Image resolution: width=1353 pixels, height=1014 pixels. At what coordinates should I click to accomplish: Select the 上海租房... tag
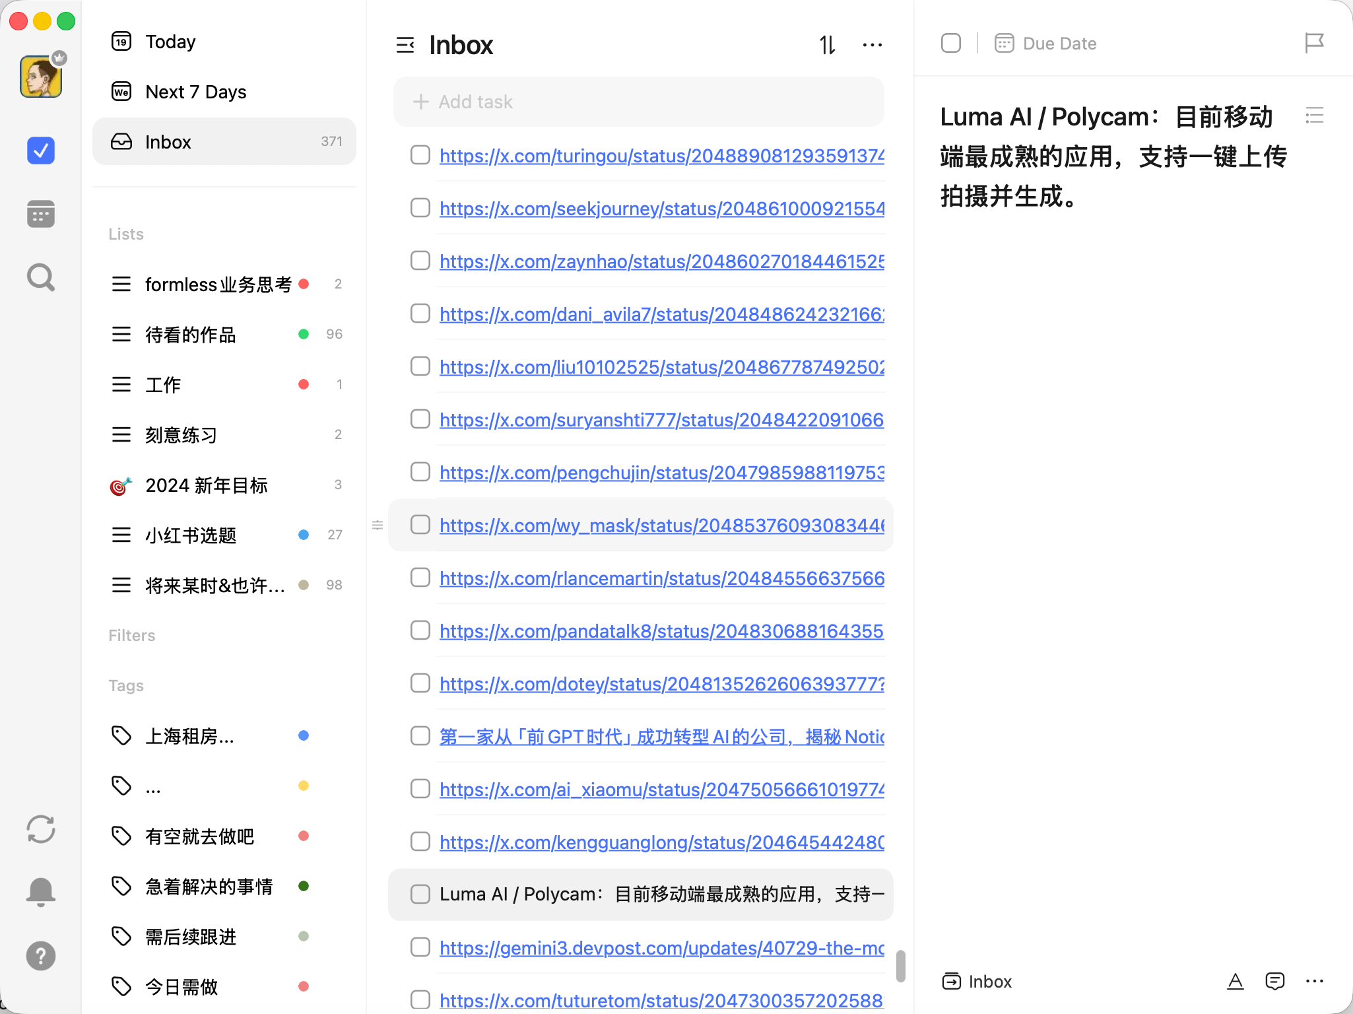(x=224, y=735)
